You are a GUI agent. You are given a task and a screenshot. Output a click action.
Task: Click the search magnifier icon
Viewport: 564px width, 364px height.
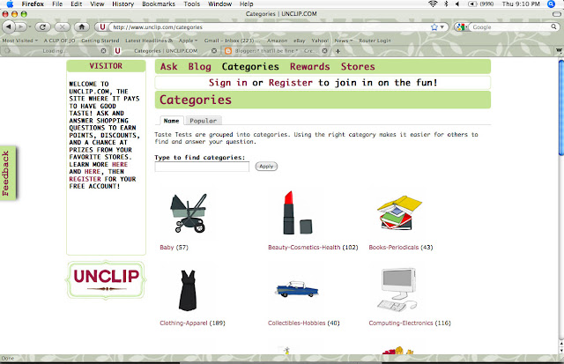pos(553,26)
